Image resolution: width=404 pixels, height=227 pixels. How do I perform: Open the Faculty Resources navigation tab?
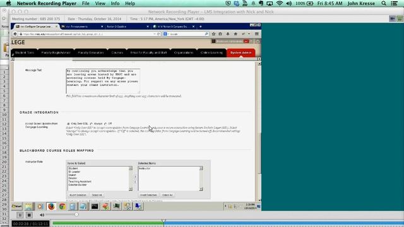[x=90, y=53]
